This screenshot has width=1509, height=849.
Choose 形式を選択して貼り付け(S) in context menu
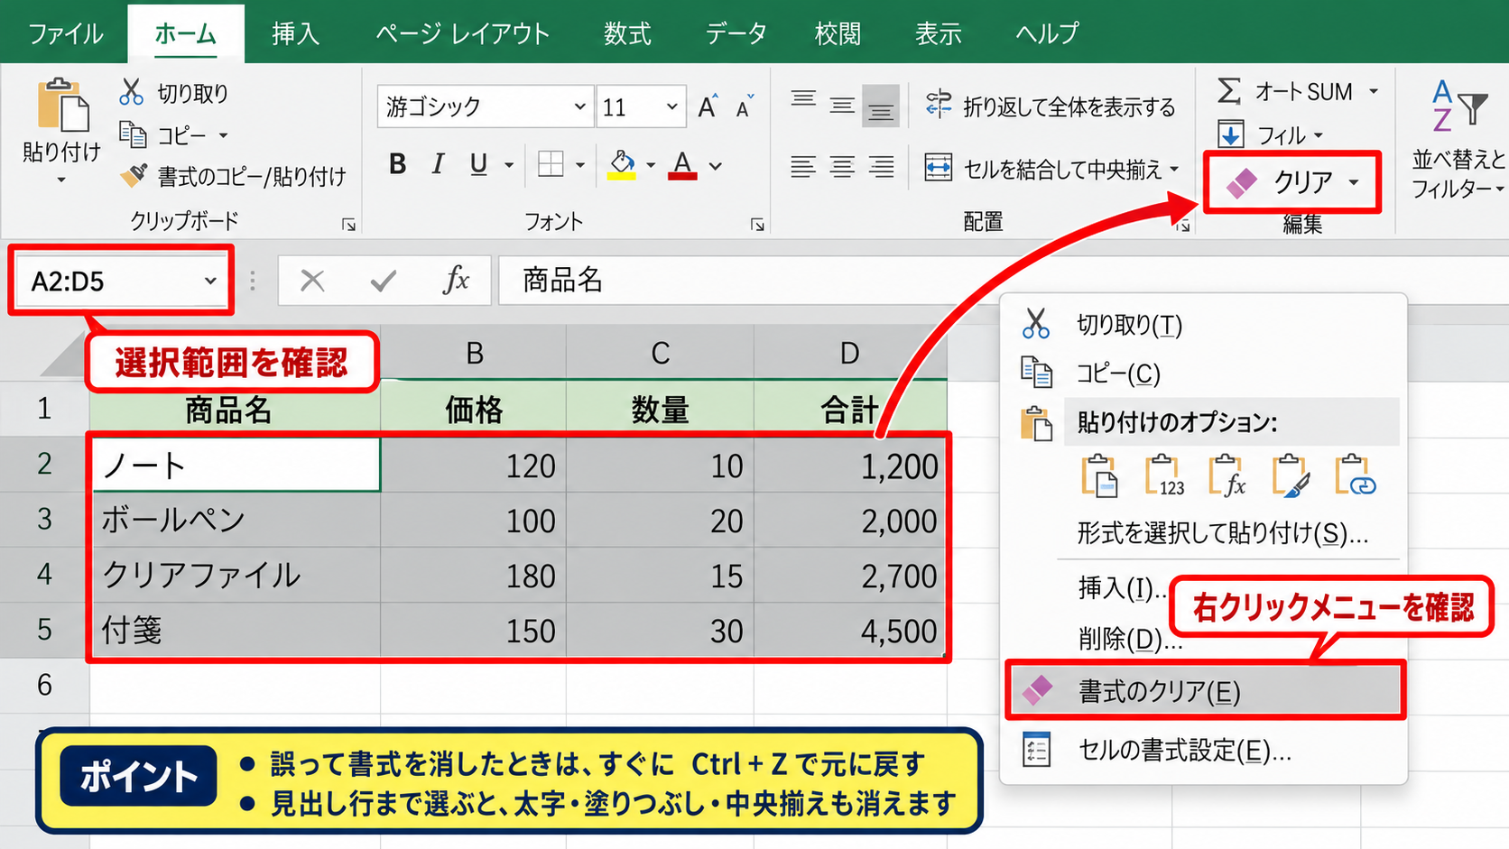(x=1223, y=534)
